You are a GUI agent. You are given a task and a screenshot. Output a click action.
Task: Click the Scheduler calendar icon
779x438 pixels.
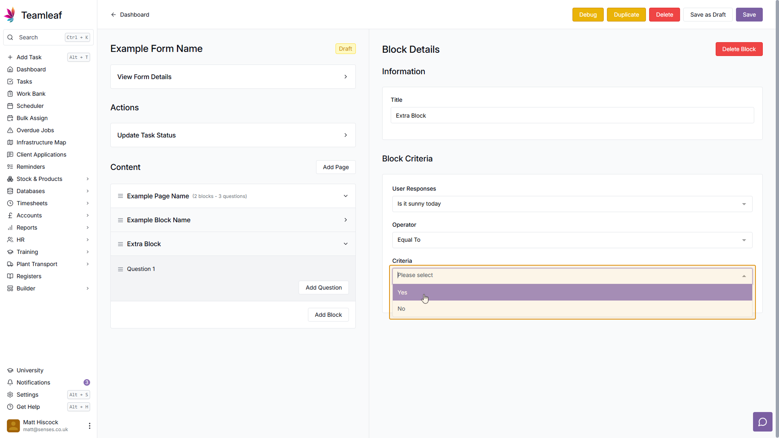[10, 106]
